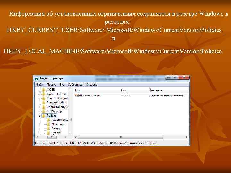231x173 pixels.
Task: Click the PnPSysprep folder icon
Action: [x=44, y=111]
